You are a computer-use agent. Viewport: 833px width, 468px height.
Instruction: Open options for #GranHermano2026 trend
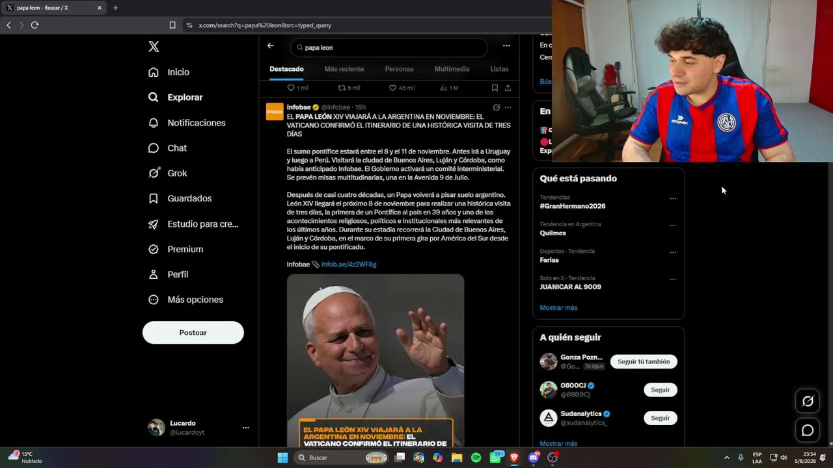point(673,198)
